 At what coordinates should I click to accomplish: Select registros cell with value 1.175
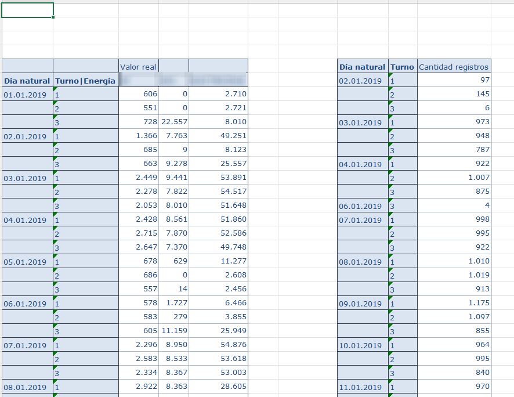454,302
